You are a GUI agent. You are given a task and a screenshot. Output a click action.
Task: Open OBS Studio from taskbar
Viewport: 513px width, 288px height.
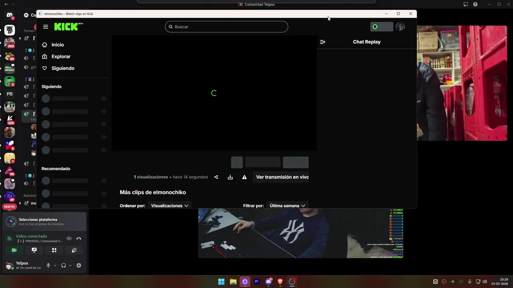pyautogui.click(x=292, y=282)
